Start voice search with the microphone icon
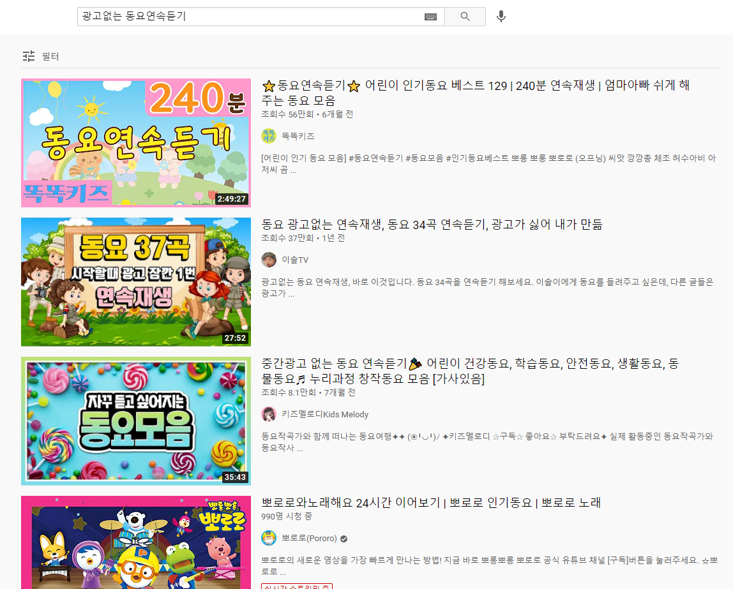The width and height of the screenshot is (733, 589). (501, 17)
